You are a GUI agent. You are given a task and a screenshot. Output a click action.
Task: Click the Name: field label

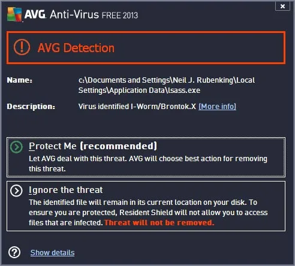pos(20,80)
